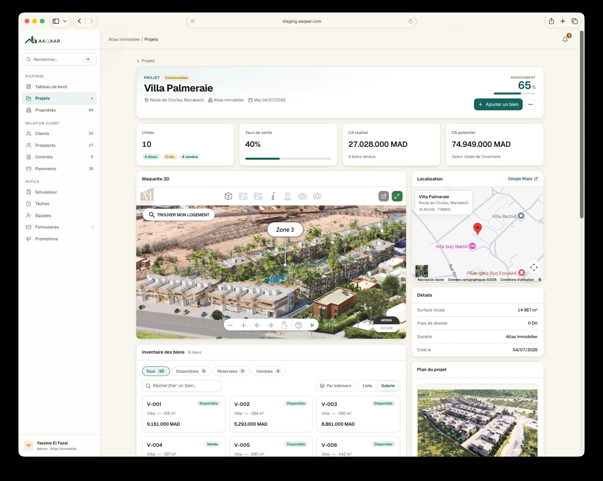Click the page vertical scrollbar

582,124
